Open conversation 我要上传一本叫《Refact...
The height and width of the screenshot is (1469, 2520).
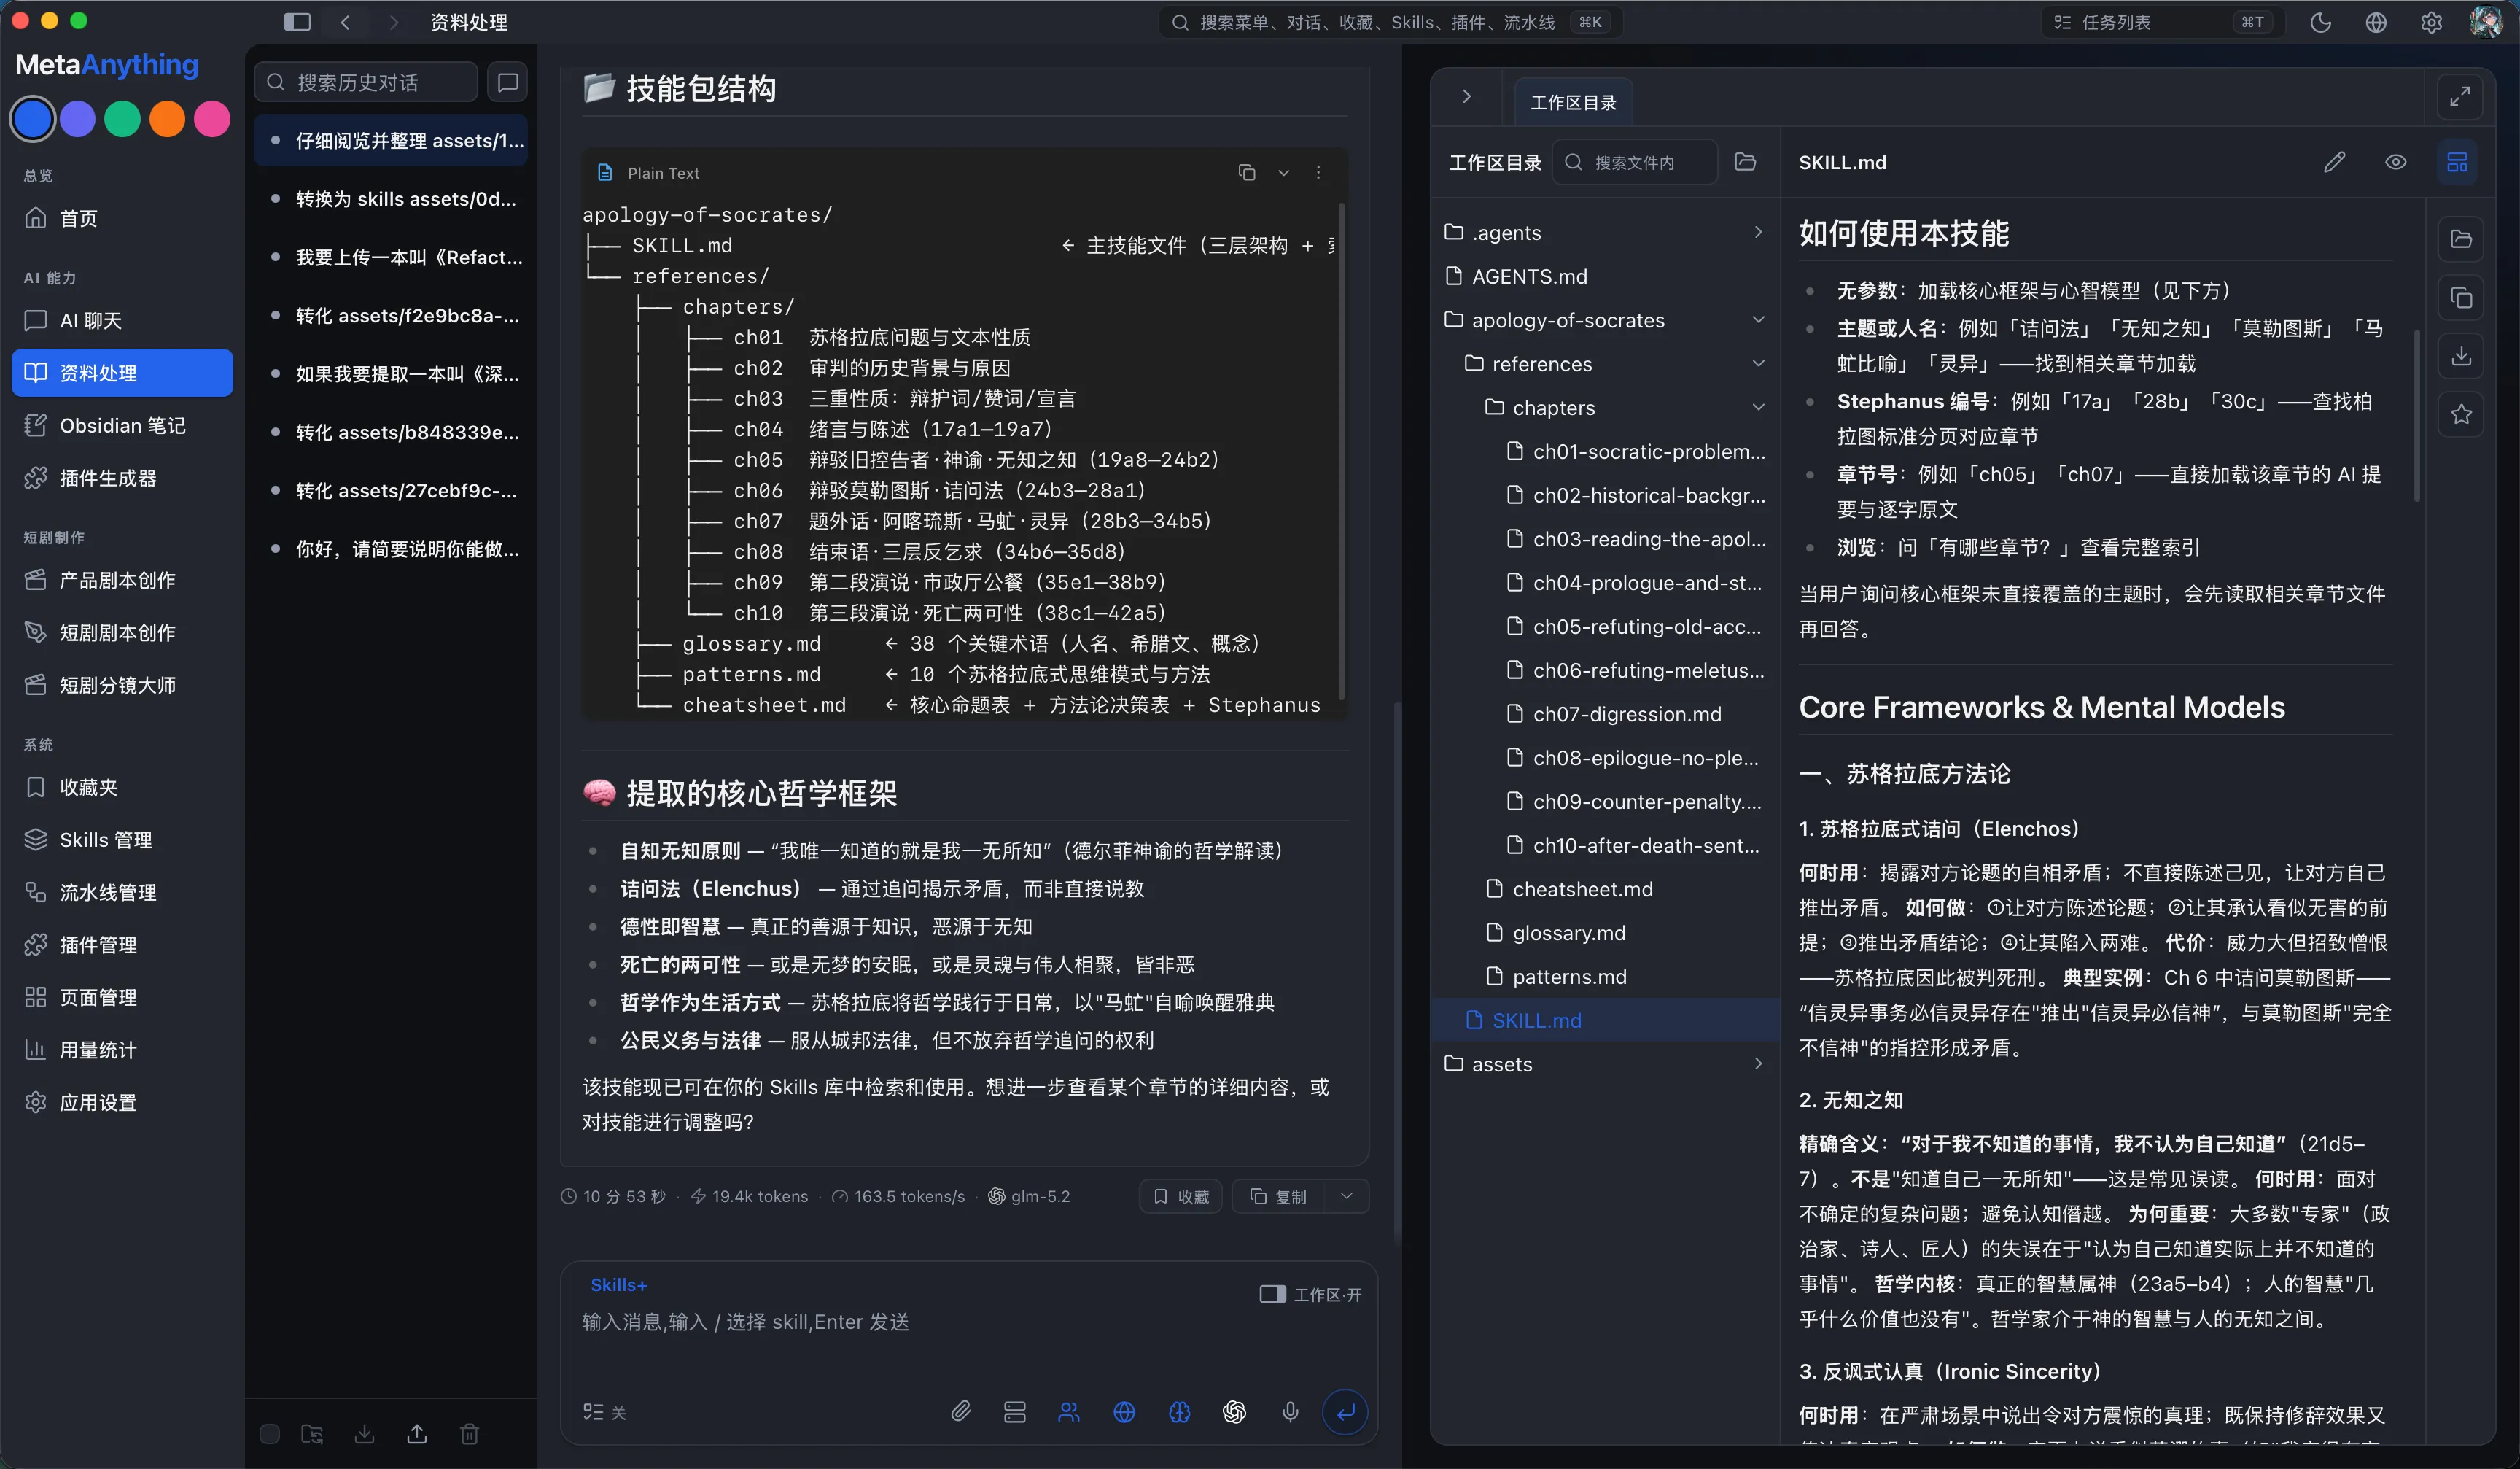(391, 257)
